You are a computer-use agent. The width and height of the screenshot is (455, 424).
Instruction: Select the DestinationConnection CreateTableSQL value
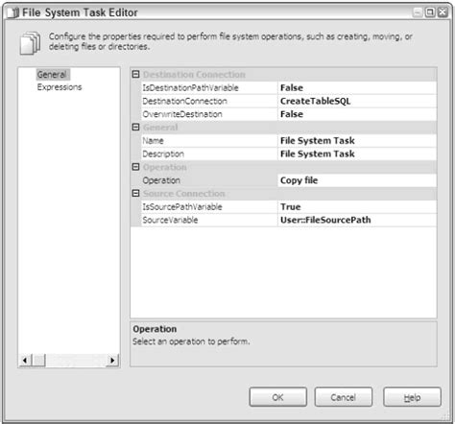[x=357, y=101]
